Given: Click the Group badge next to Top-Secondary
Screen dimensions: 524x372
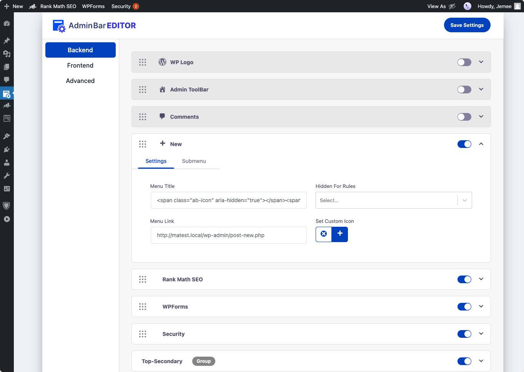Looking at the screenshot, I should click(x=204, y=361).
